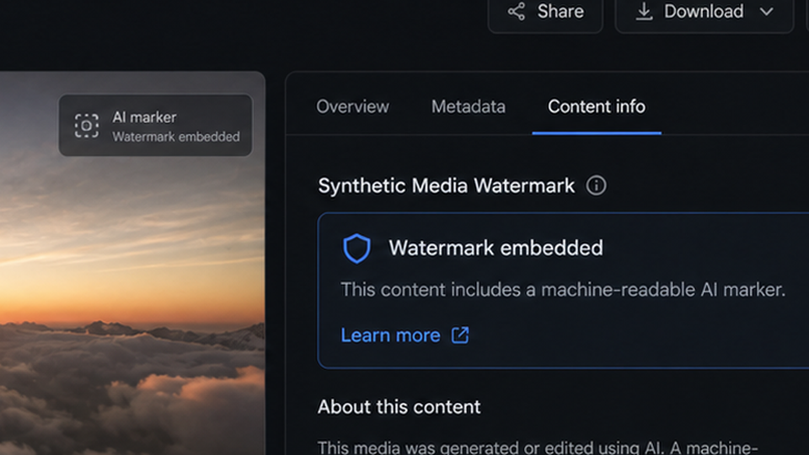Viewport: 809px width, 455px height.
Task: Click the 'About this content' heading
Action: pyautogui.click(x=399, y=407)
